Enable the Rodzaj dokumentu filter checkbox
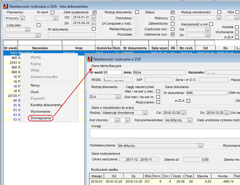This screenshot has width=240, height=185. (137, 12)
